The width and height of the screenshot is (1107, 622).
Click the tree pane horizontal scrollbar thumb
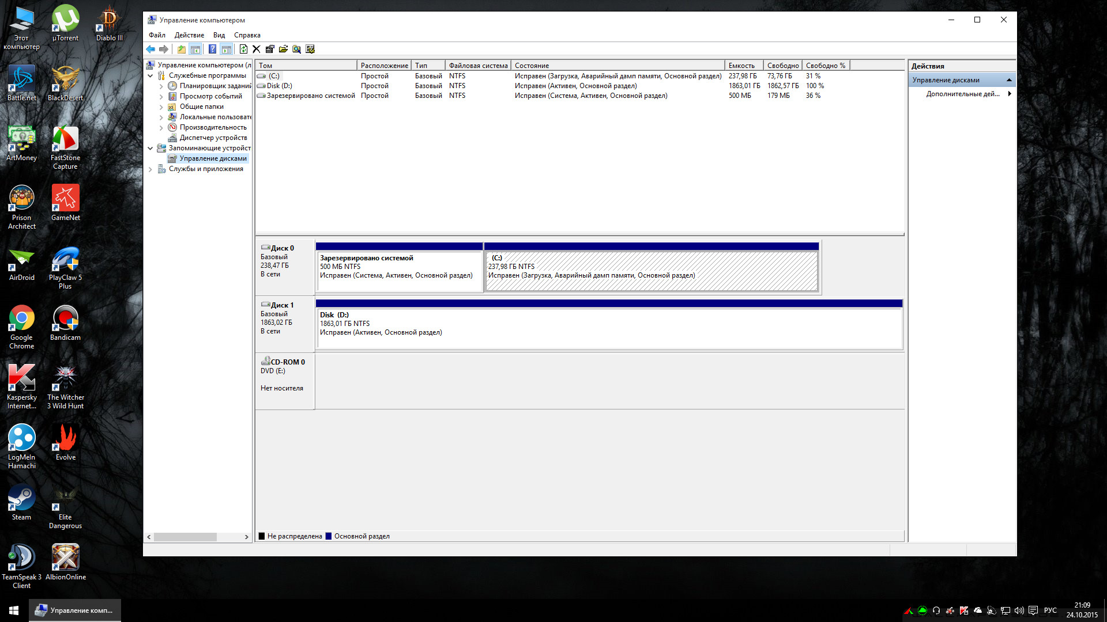point(185,537)
